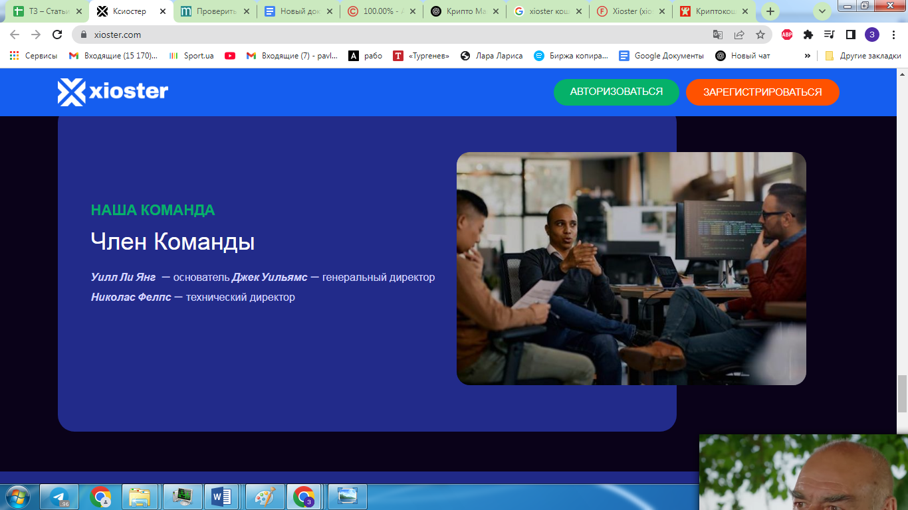The width and height of the screenshot is (908, 510).
Task: Open the media controls icon
Action: point(829,35)
